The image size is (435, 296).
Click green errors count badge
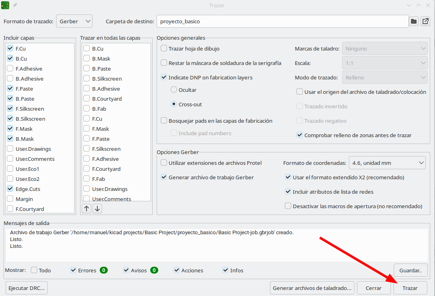(x=104, y=270)
